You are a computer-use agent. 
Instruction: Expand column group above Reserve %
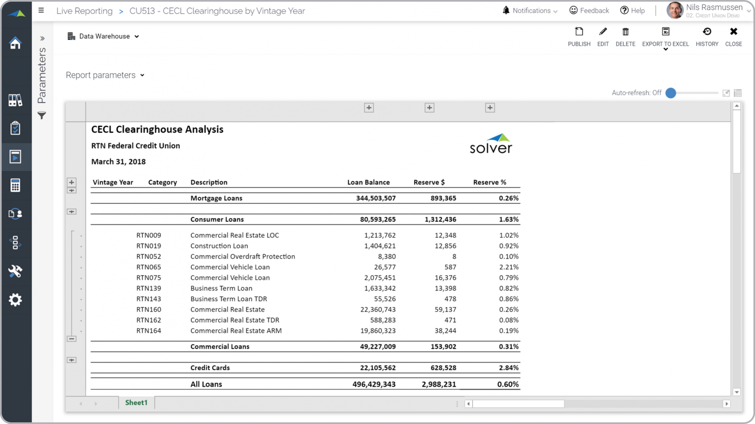point(490,108)
